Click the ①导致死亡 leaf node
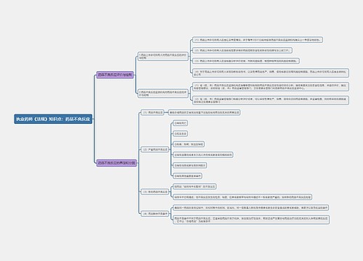363x261 pixels. click(180, 123)
